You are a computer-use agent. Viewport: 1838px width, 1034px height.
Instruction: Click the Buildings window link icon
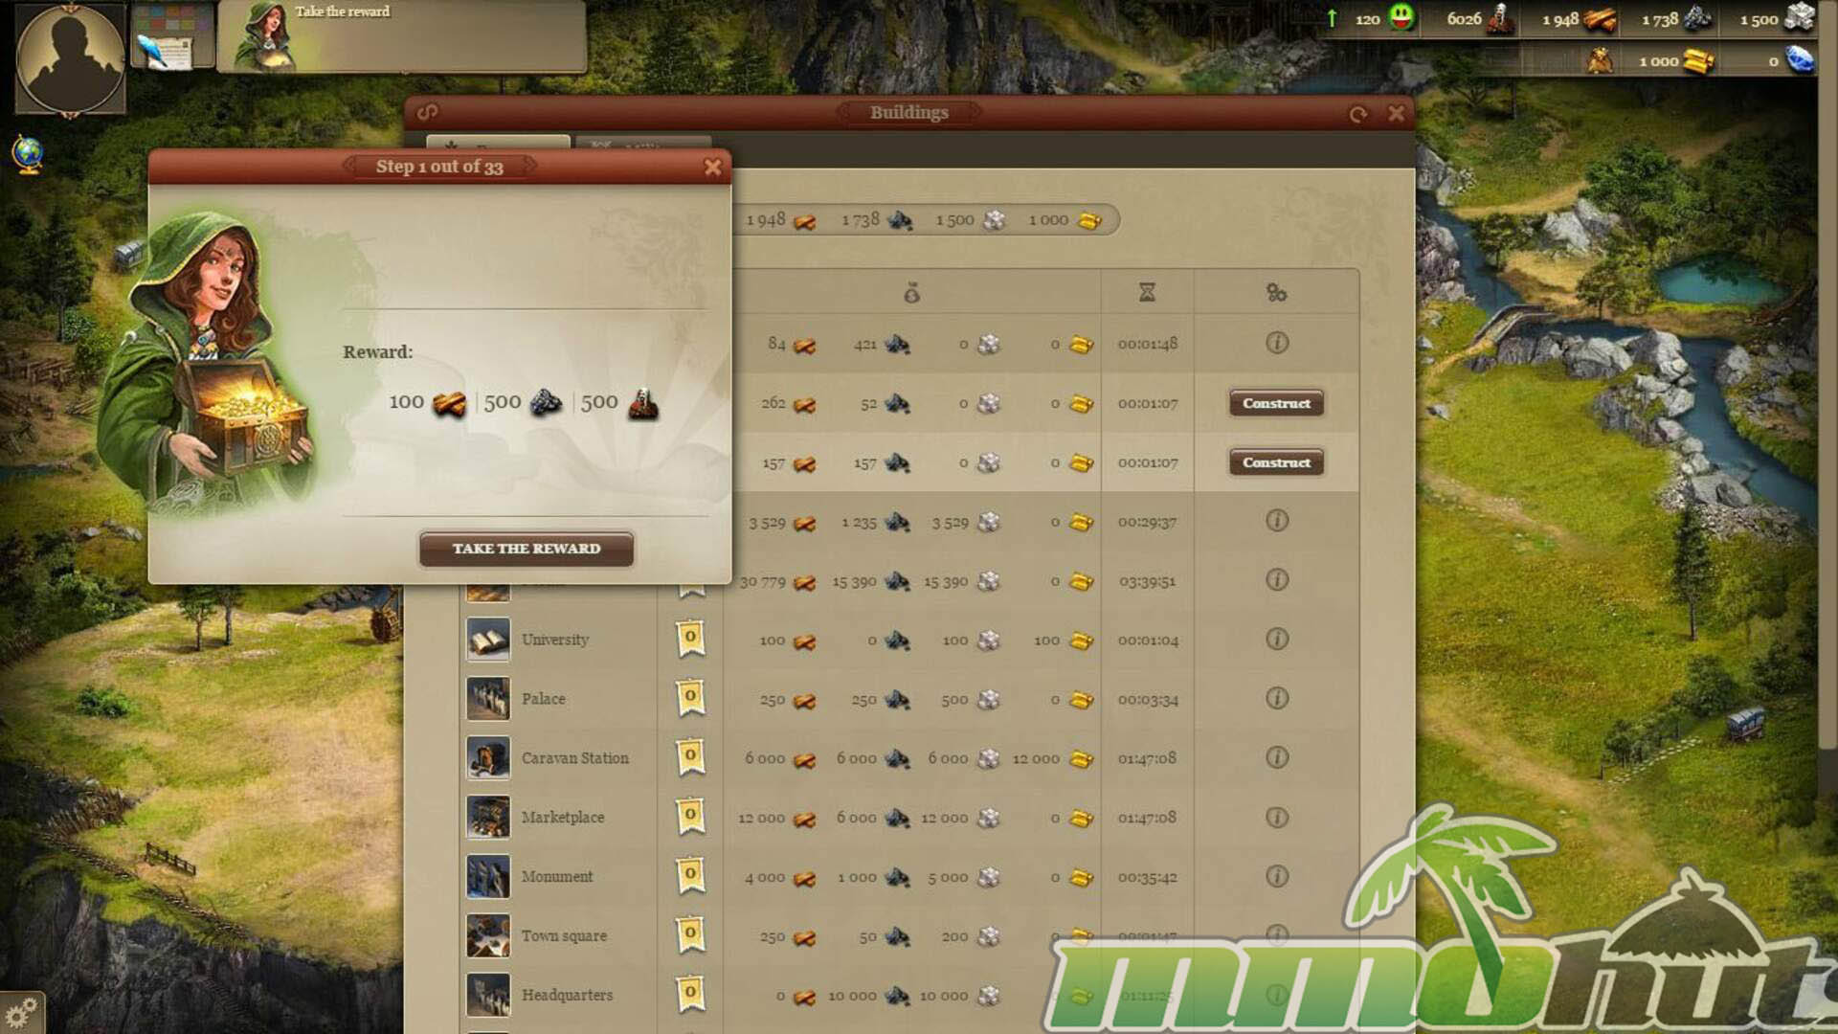tap(428, 112)
